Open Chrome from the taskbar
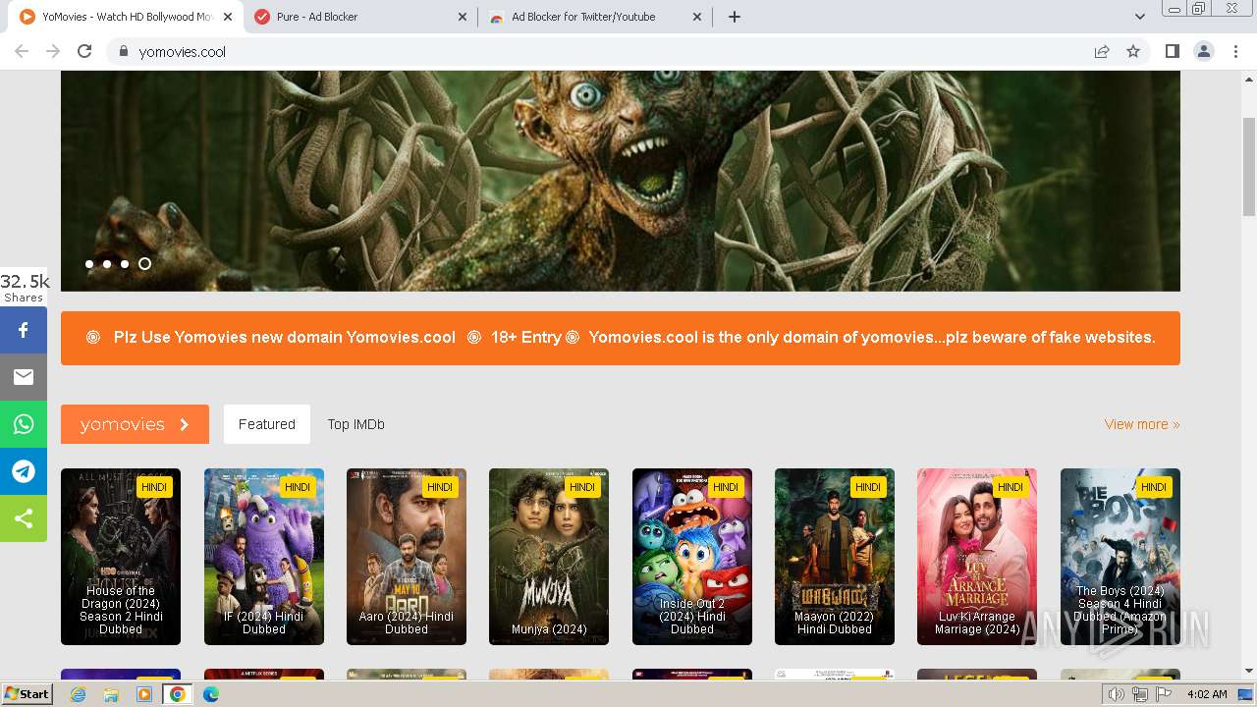 (x=178, y=694)
